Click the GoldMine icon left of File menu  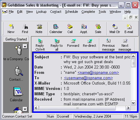(x=5, y=12)
